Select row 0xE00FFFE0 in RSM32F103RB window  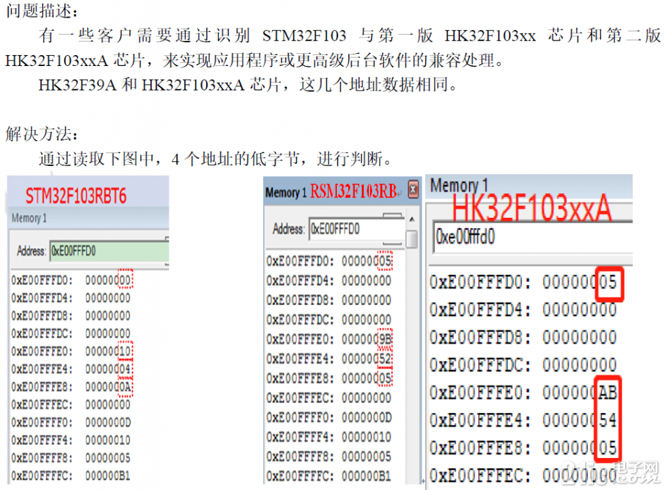click(329, 339)
